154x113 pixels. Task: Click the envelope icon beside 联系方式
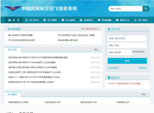[x=117, y=20]
